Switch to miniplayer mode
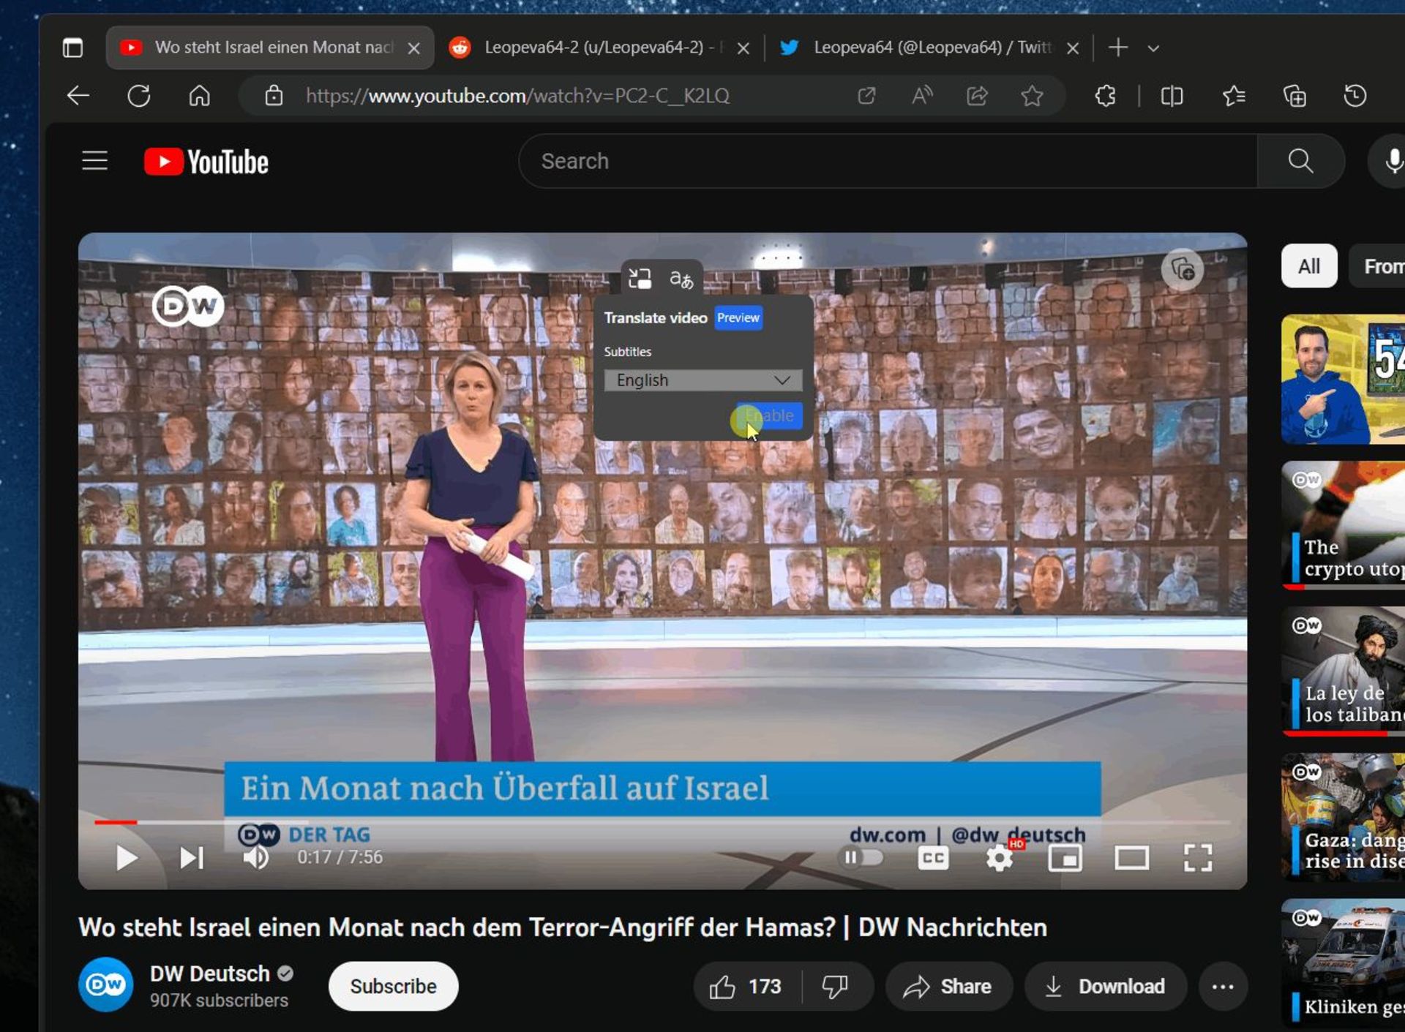The image size is (1405, 1032). pos(1065,858)
